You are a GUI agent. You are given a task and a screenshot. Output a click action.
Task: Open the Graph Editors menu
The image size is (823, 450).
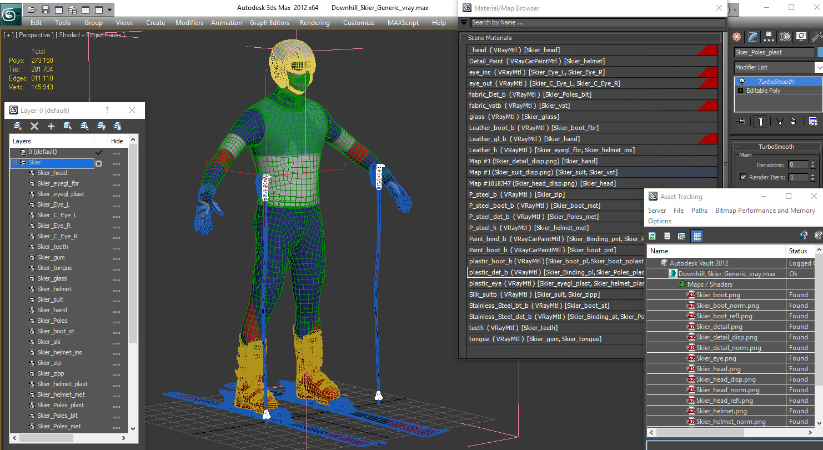(269, 23)
